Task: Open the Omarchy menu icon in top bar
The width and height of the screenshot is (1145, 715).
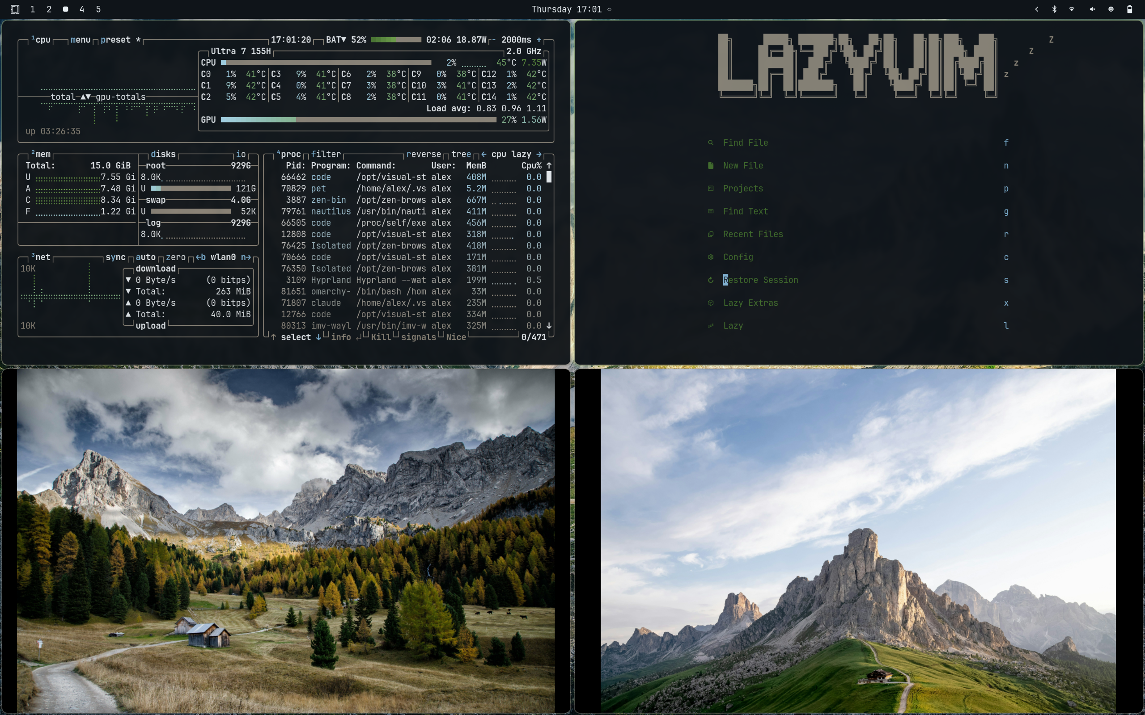Action: coord(15,9)
